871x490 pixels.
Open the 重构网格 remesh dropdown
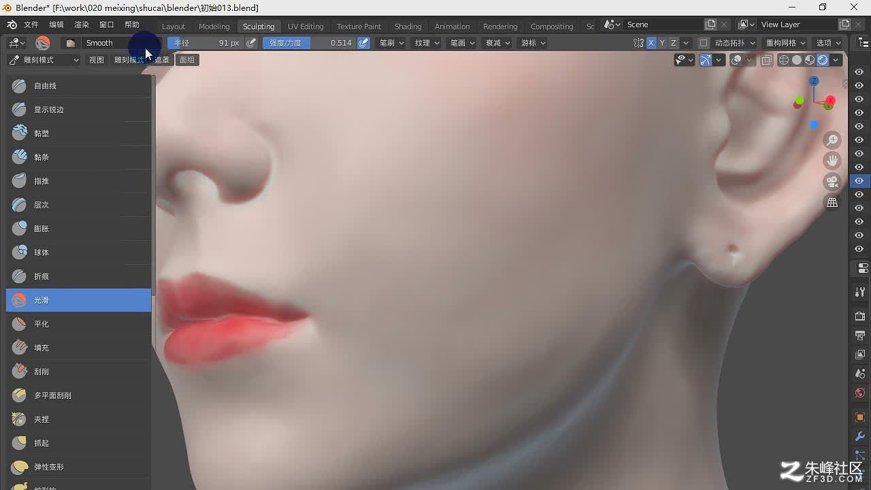pos(785,43)
